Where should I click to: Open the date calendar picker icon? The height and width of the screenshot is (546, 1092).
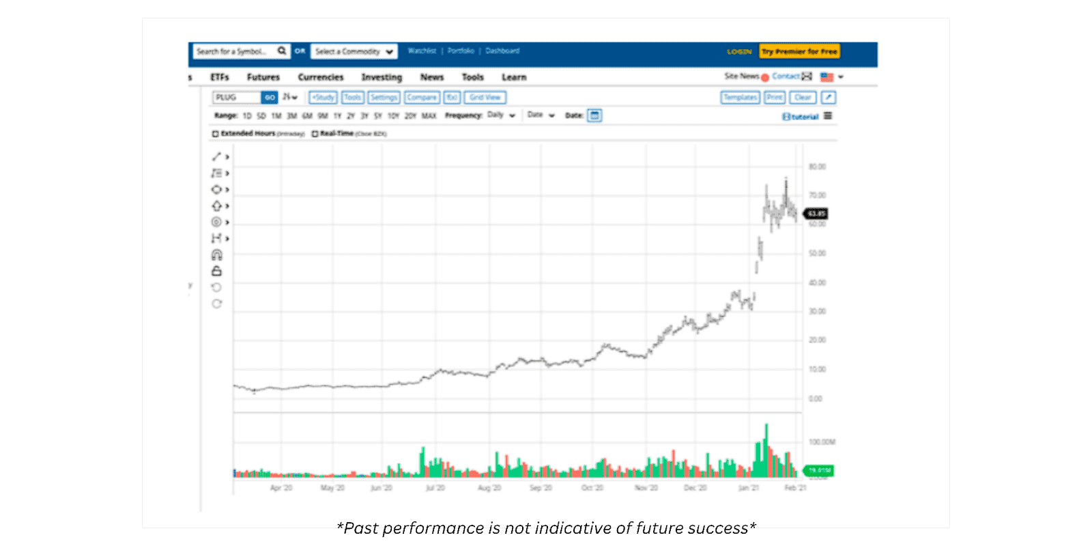[594, 115]
